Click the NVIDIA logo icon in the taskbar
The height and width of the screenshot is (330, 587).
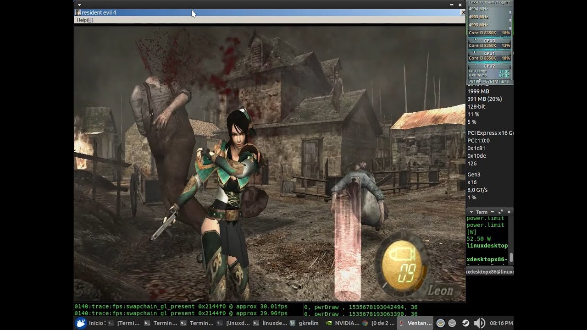[328, 323]
